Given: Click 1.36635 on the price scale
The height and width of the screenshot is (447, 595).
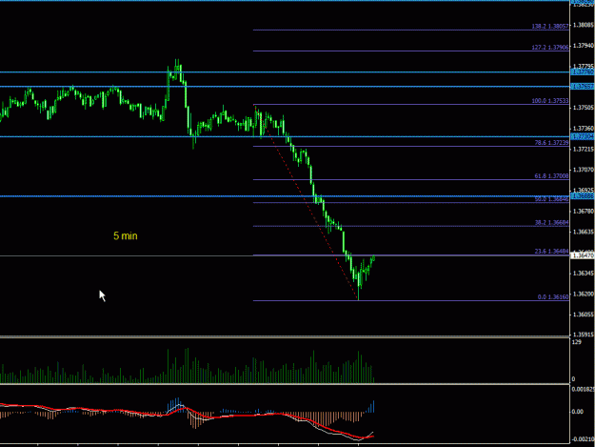Looking at the screenshot, I should (x=584, y=232).
